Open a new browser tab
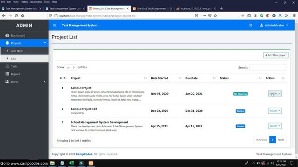Screen dimensions: 298x167 (x=221, y=8)
